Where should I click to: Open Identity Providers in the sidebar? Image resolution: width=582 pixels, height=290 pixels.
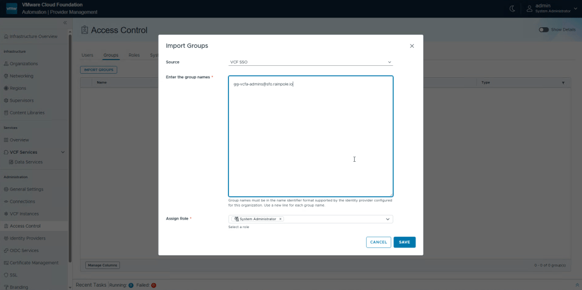coord(27,238)
